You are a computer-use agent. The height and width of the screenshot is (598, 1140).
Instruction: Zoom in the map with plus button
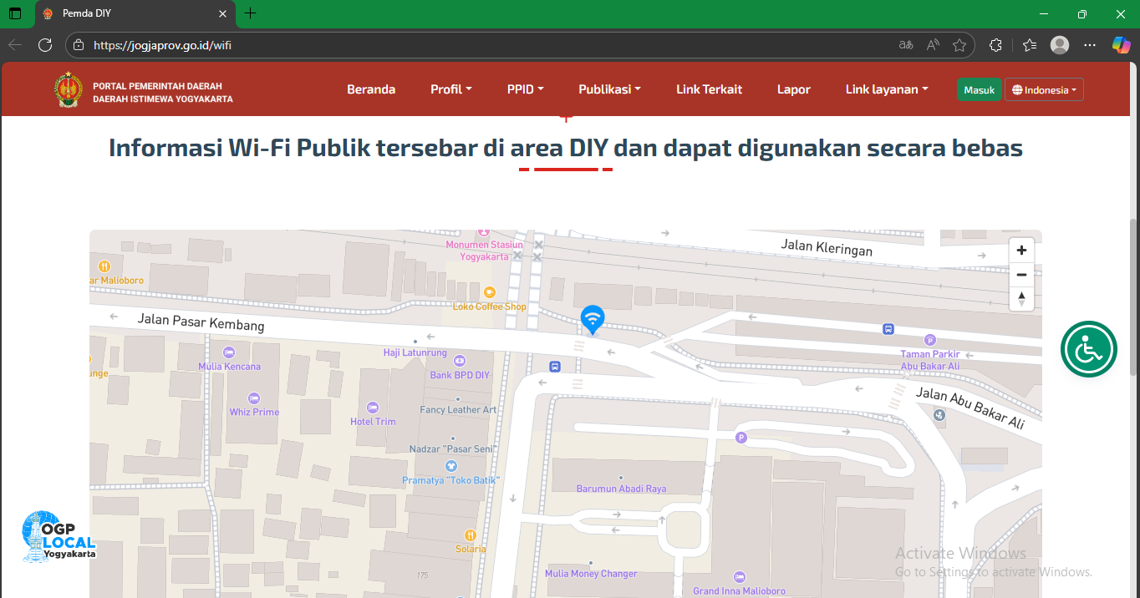[1020, 251]
